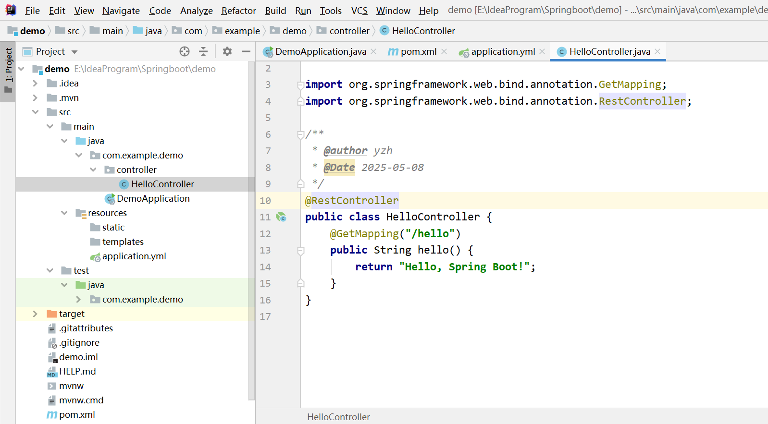The image size is (768, 424).
Task: Click the locate/scroll-from-source target icon
Action: 185,51
